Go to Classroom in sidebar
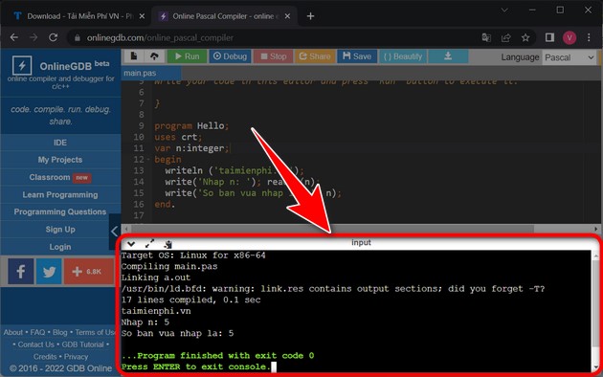Image resolution: width=603 pixels, height=377 pixels. tap(60, 177)
